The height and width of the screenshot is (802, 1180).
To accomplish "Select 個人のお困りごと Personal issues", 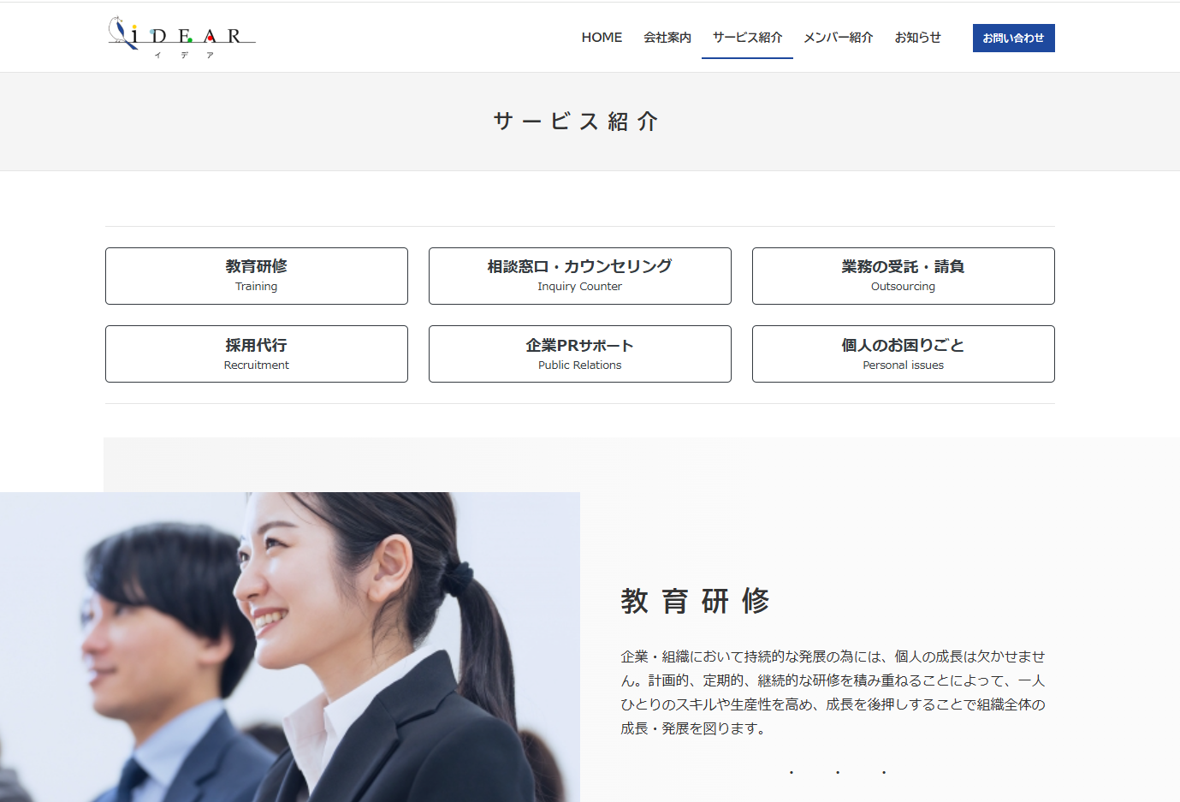I will (904, 353).
